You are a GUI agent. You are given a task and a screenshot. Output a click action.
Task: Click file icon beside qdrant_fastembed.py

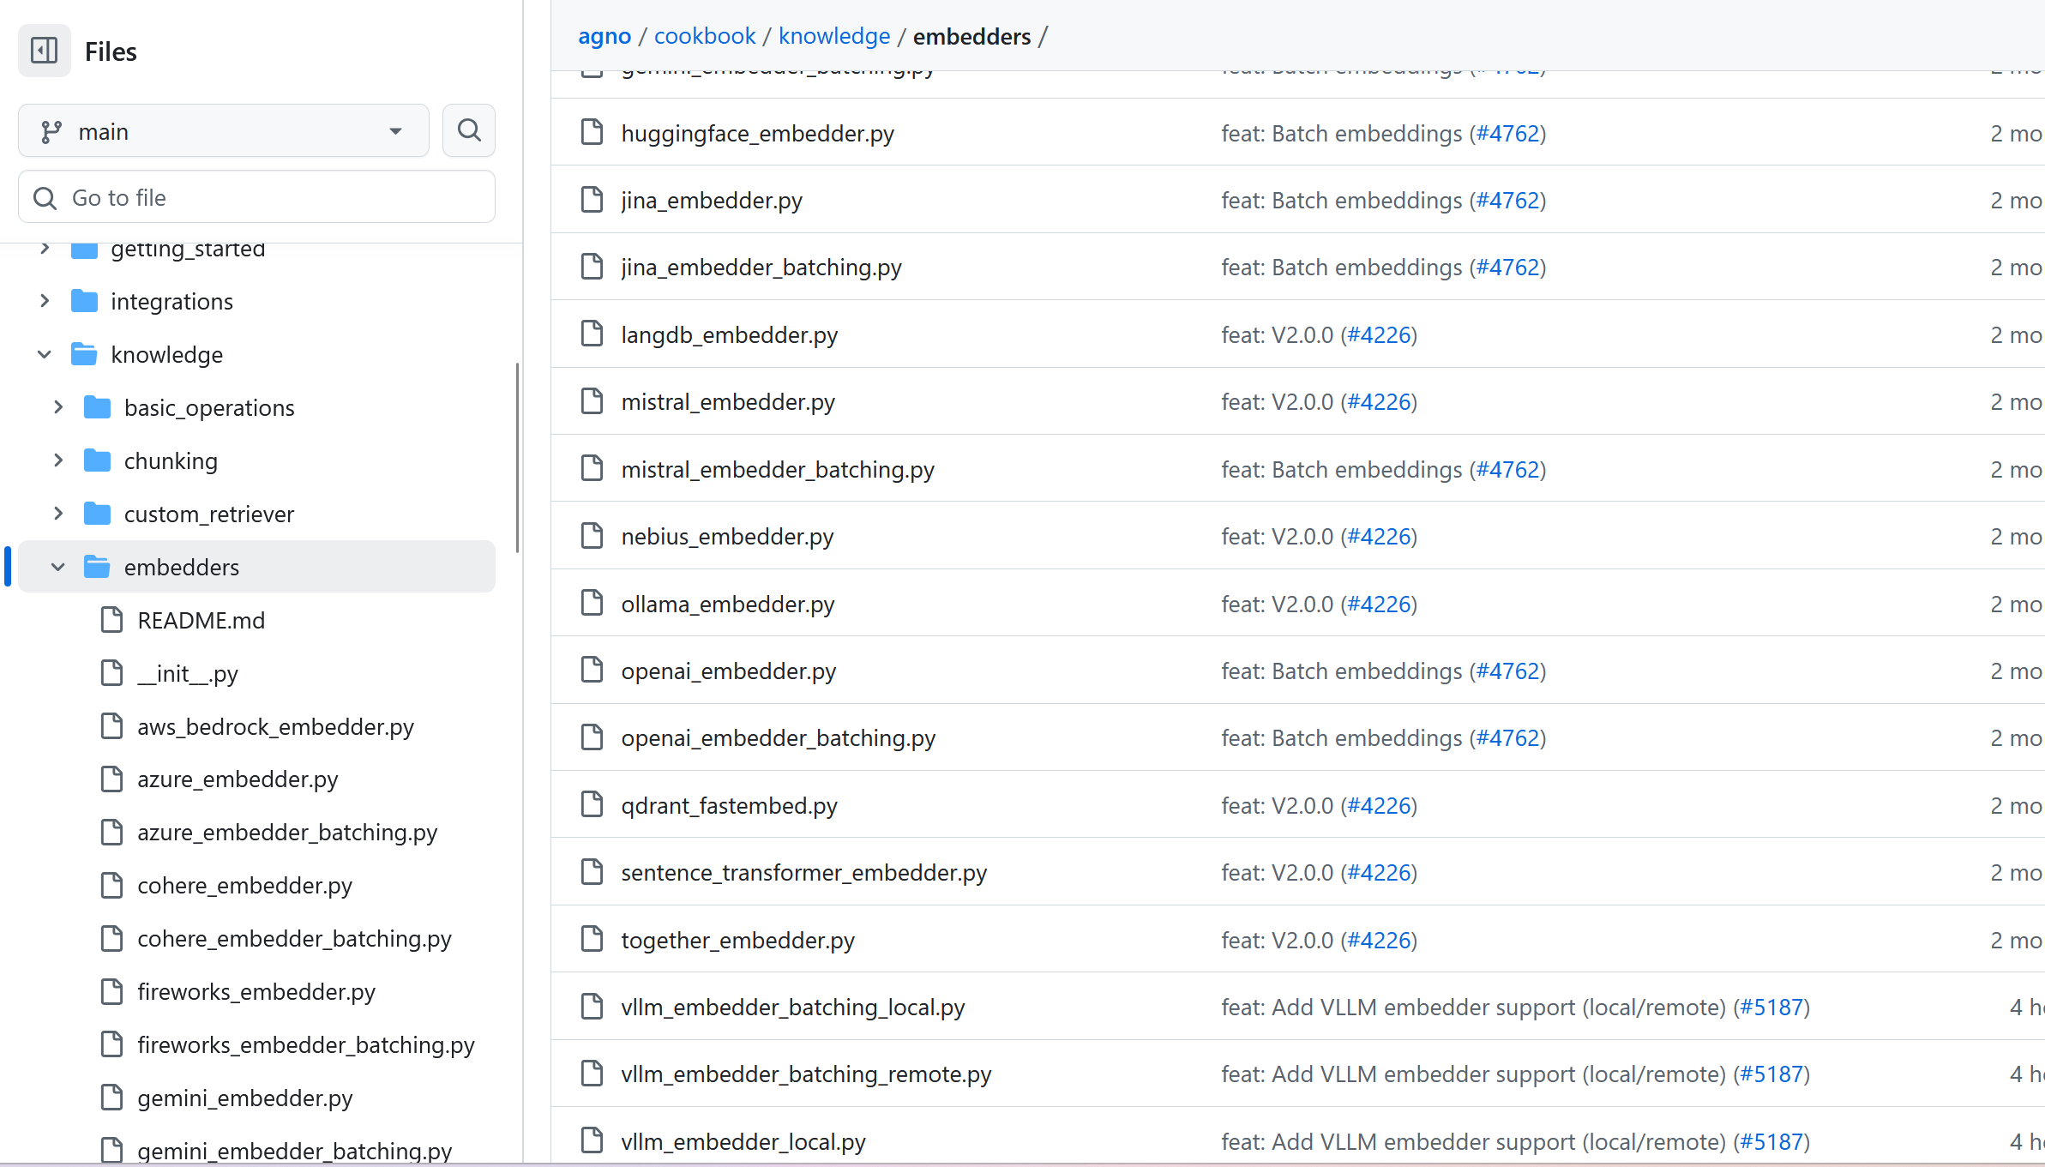(x=592, y=805)
